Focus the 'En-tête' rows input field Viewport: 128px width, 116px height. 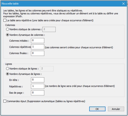[x=38, y=80]
